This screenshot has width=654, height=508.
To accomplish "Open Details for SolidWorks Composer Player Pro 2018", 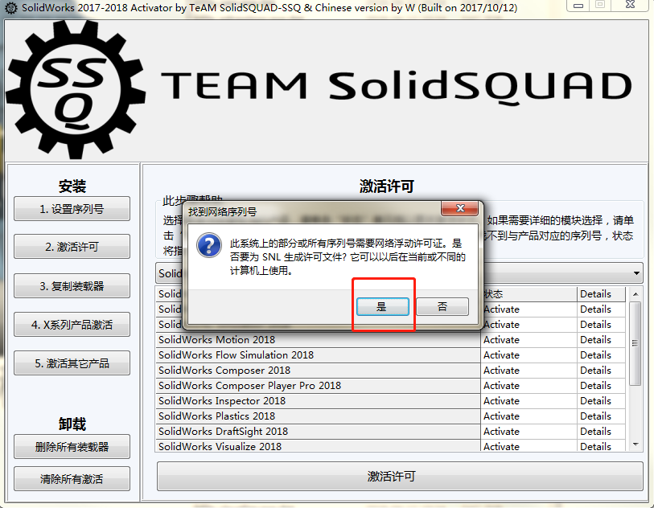I will [x=601, y=386].
